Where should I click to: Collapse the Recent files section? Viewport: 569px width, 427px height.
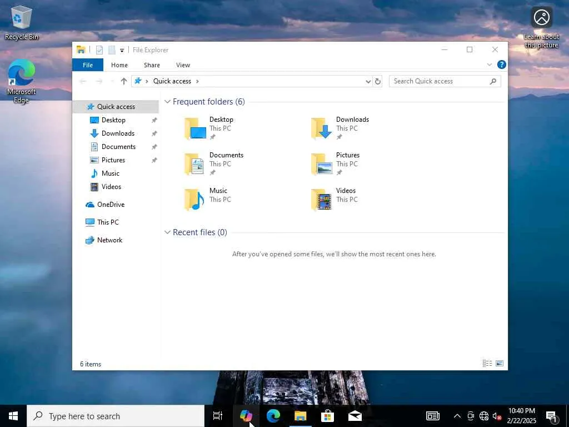pyautogui.click(x=167, y=232)
